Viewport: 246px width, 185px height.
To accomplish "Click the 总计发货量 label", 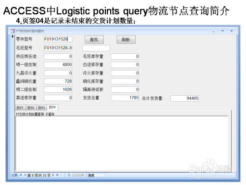I will click(153, 98).
